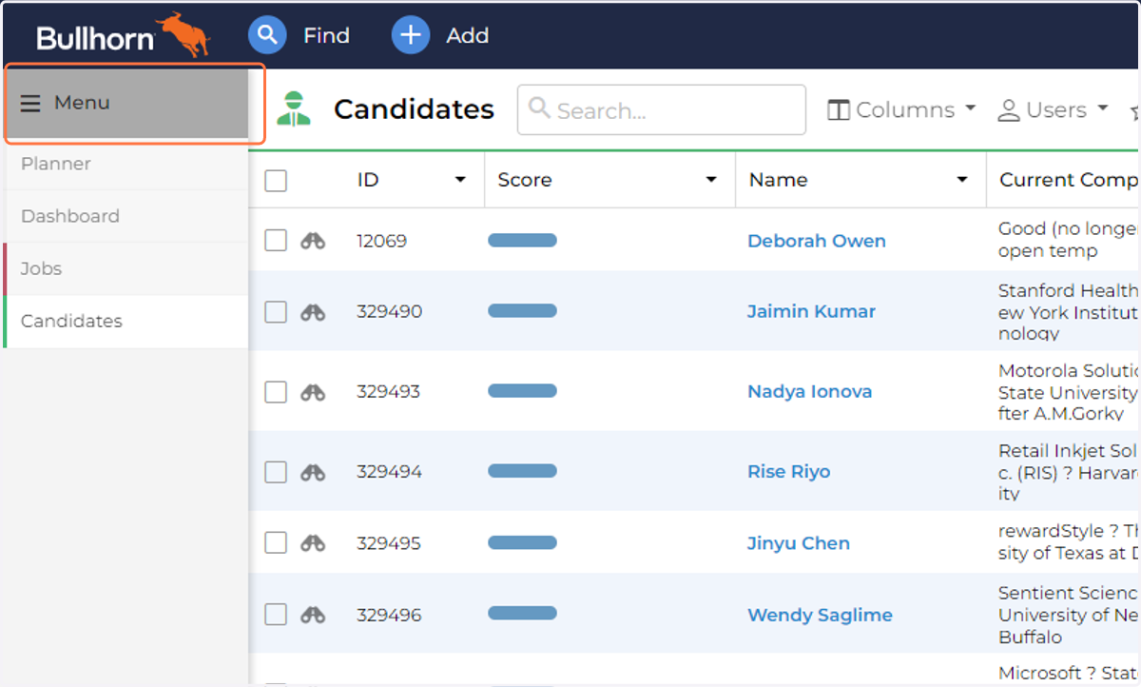Click the Add label in top bar
This screenshot has width=1141, height=687.
pos(468,35)
